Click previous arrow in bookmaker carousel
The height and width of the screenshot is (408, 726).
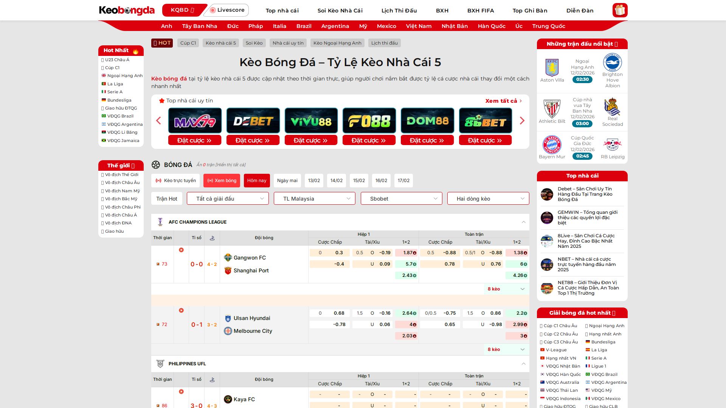(158, 121)
